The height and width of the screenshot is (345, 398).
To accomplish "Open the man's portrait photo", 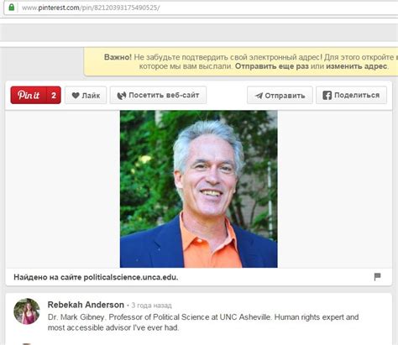I will click(199, 189).
